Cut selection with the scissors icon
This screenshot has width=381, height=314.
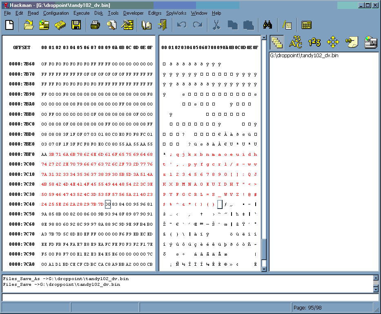(x=216, y=25)
